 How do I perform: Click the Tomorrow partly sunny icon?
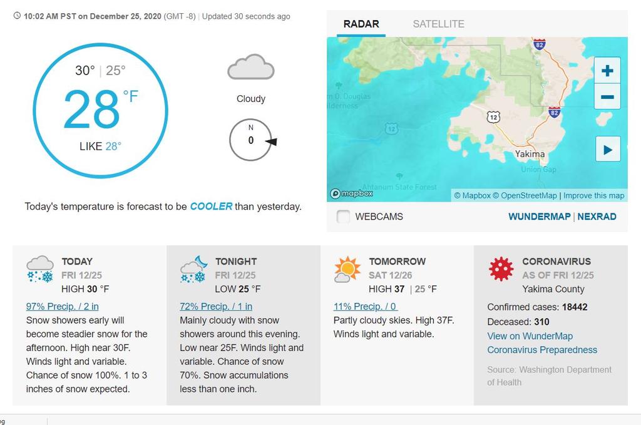coord(347,270)
